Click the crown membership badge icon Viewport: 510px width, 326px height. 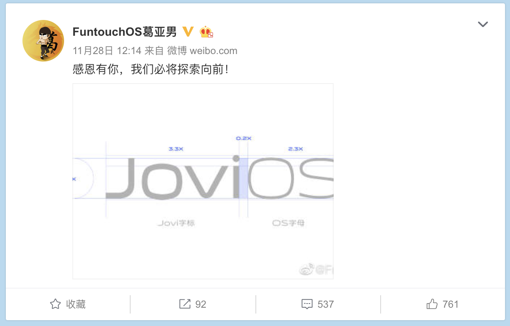coord(206,32)
